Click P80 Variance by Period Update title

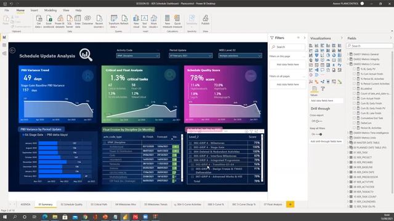pyautogui.click(x=41, y=130)
